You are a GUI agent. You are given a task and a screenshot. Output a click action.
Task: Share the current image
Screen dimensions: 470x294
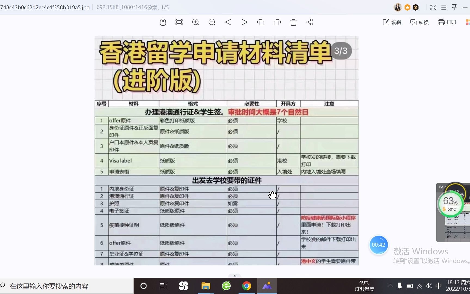[x=310, y=22]
